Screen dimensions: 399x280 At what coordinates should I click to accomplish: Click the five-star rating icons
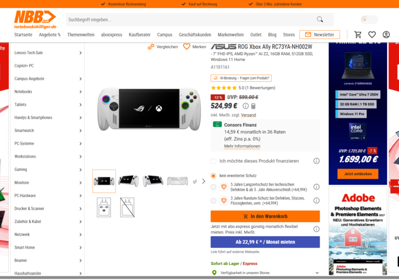coord(224,88)
